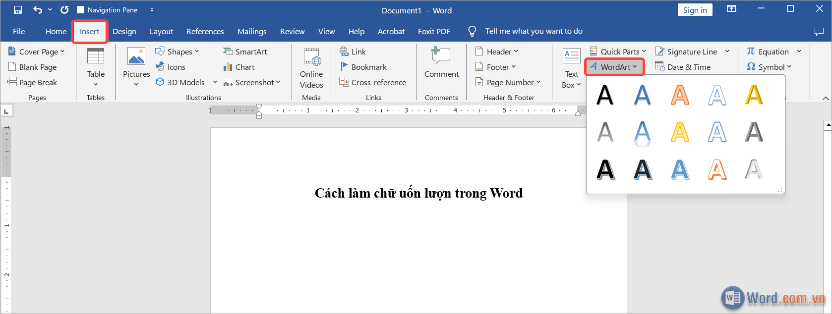Open the Text Box menu
The image size is (832, 314).
(572, 68)
